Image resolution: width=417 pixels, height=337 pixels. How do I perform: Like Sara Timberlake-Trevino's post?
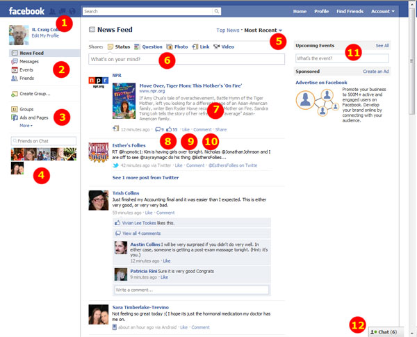click(183, 327)
